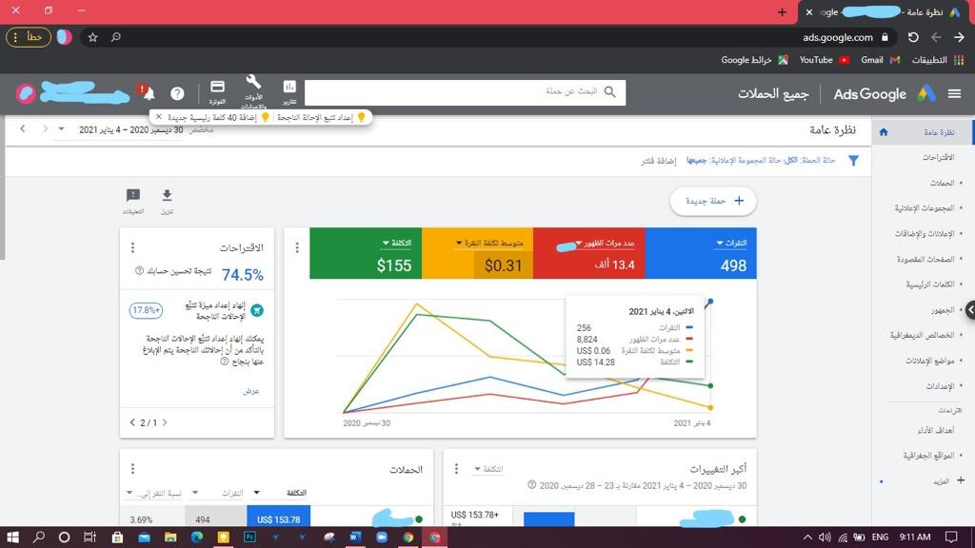Select المجموعات الإعلانية in the side navigation
This screenshot has height=548, width=975.
(924, 208)
